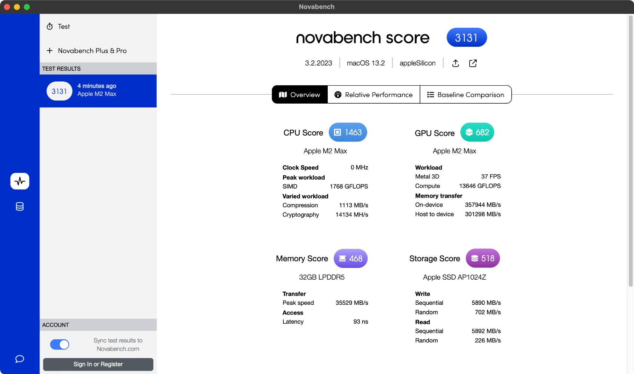Open result in browser via external link icon
The height and width of the screenshot is (374, 634).
(473, 63)
